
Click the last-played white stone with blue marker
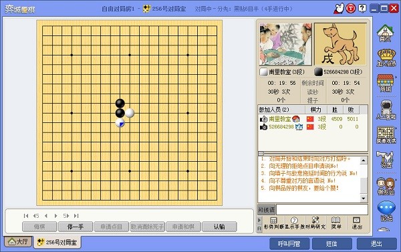tap(120, 123)
